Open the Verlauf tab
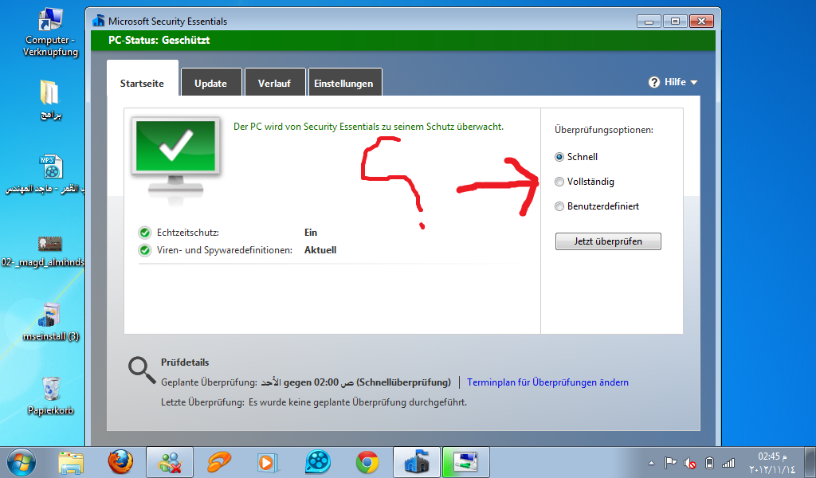Image resolution: width=816 pixels, height=478 pixels. (274, 83)
